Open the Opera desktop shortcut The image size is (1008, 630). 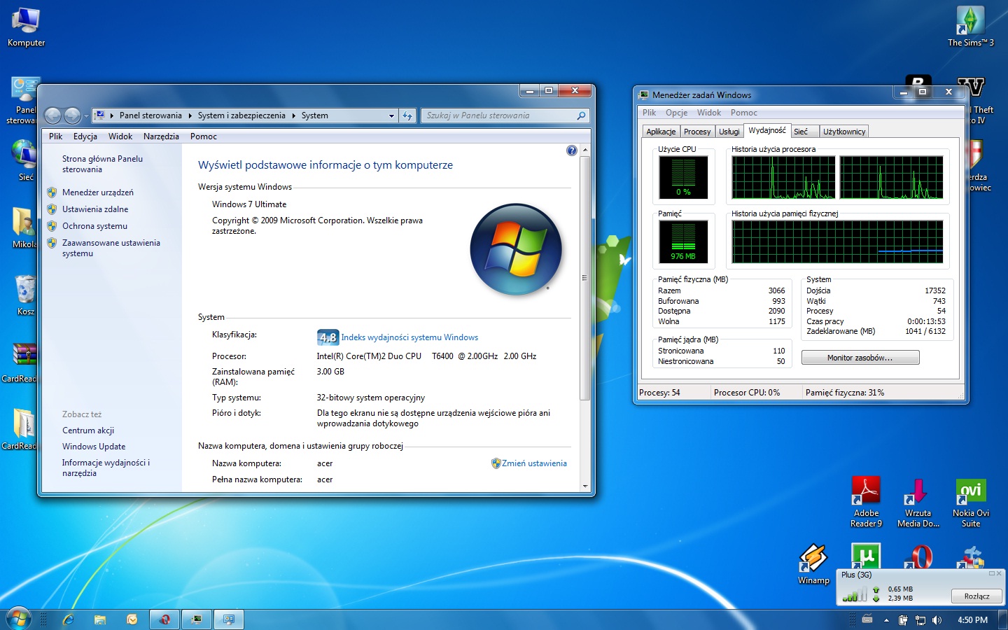(x=918, y=556)
